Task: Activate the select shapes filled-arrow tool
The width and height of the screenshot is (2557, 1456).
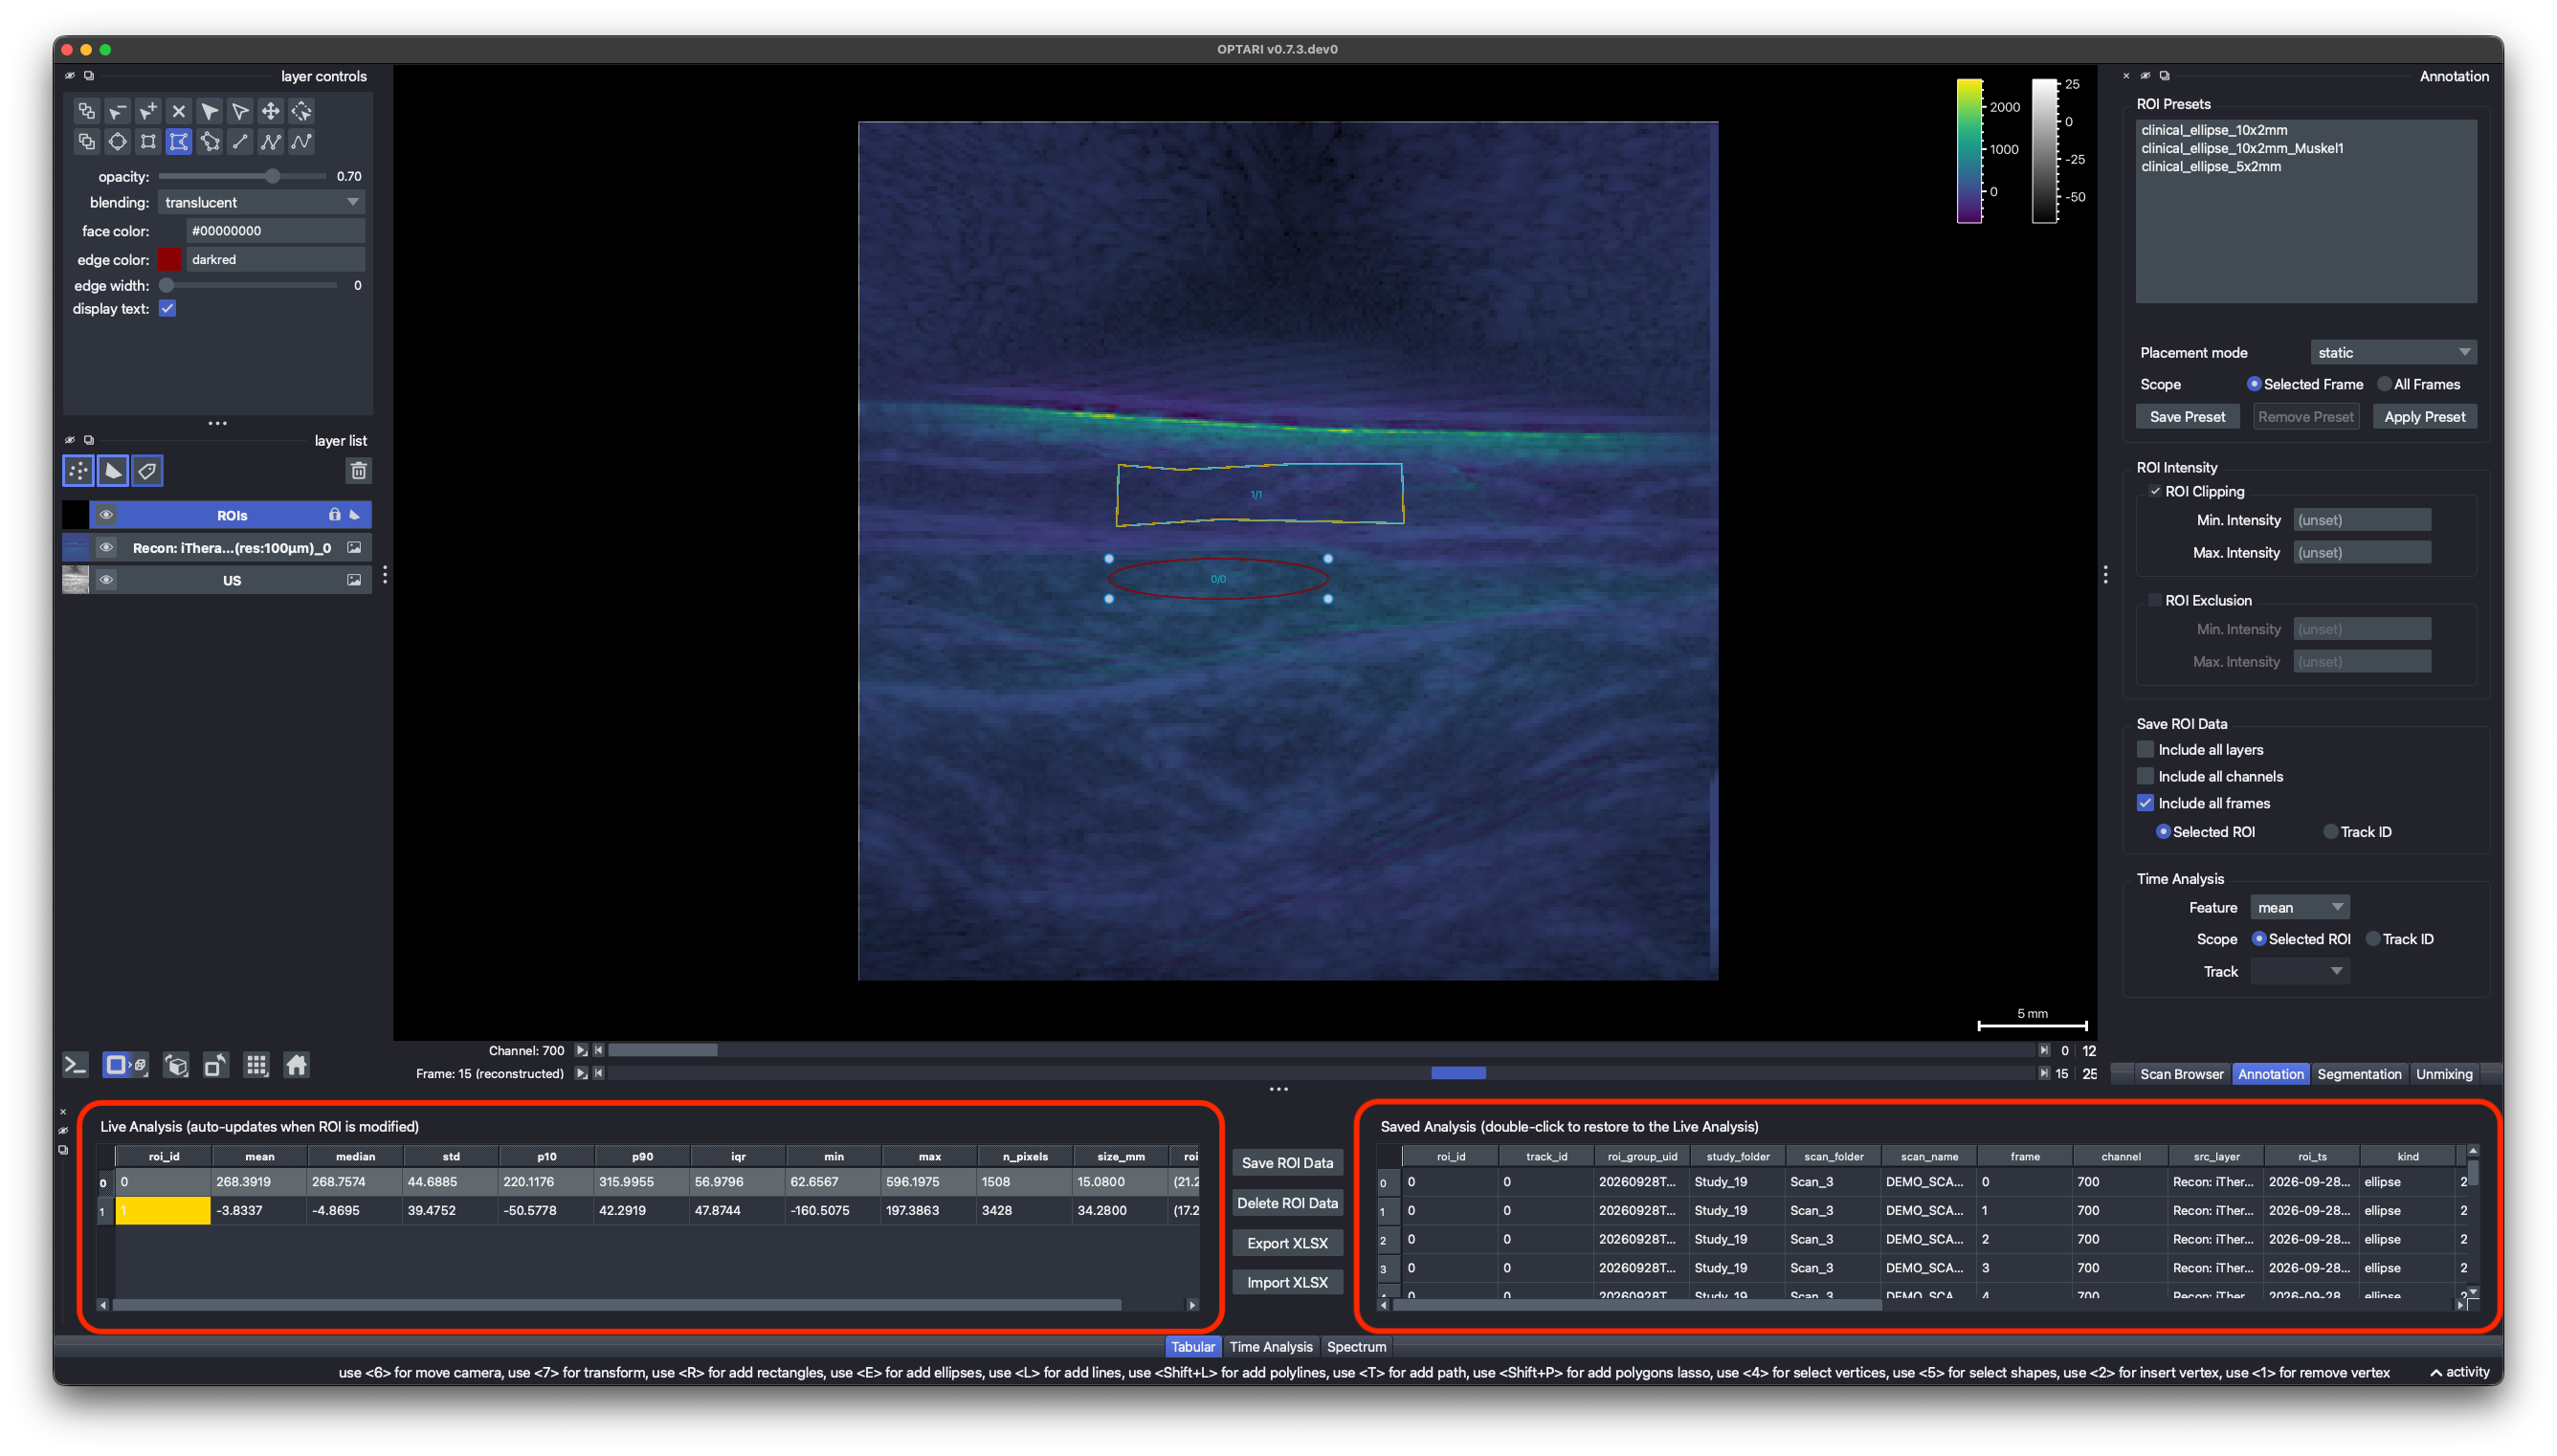Action: 210,111
